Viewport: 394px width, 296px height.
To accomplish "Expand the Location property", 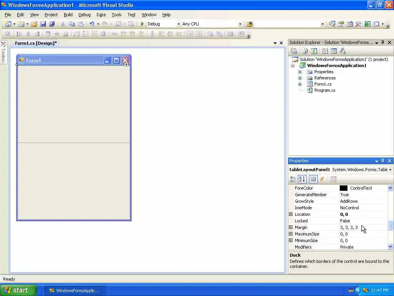I will 291,214.
